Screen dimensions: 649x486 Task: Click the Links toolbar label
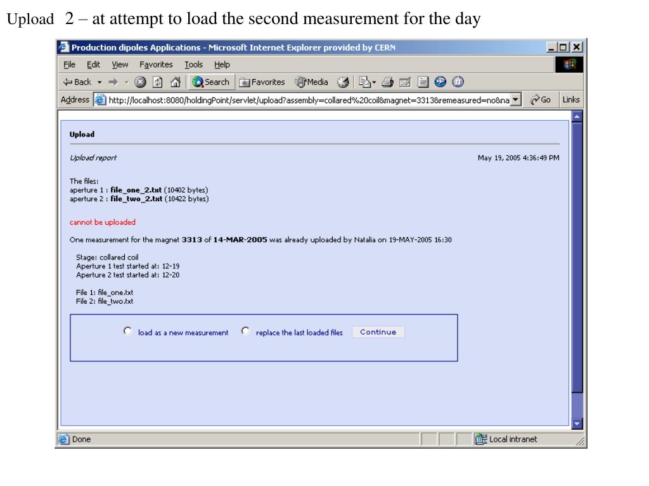(571, 99)
